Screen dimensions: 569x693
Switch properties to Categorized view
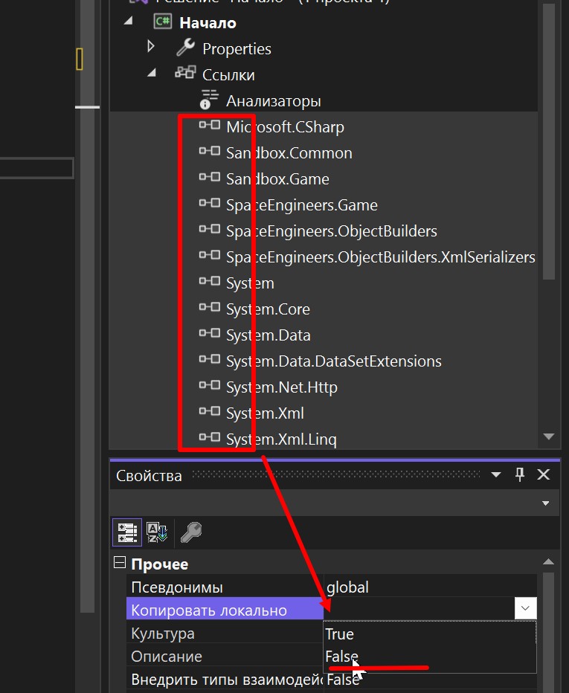tap(127, 532)
